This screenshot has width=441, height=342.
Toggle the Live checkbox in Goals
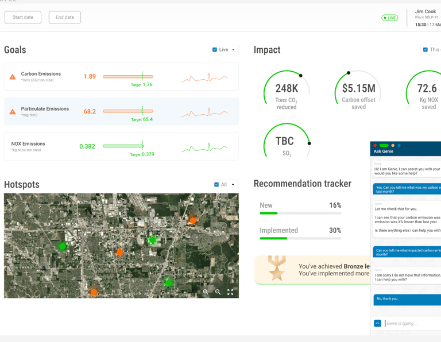215,50
